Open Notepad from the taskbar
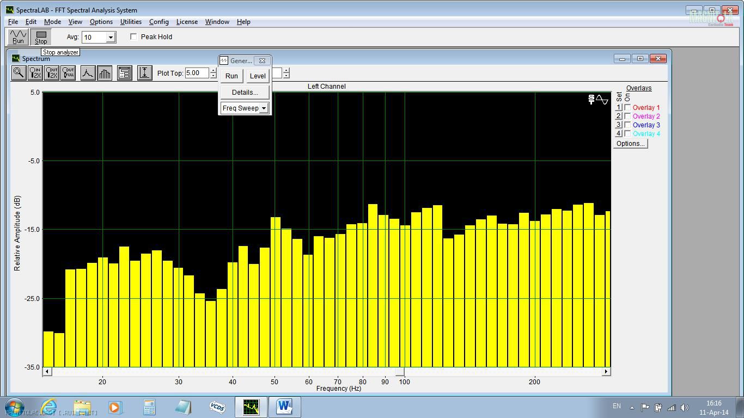This screenshot has width=744, height=418. [183, 407]
